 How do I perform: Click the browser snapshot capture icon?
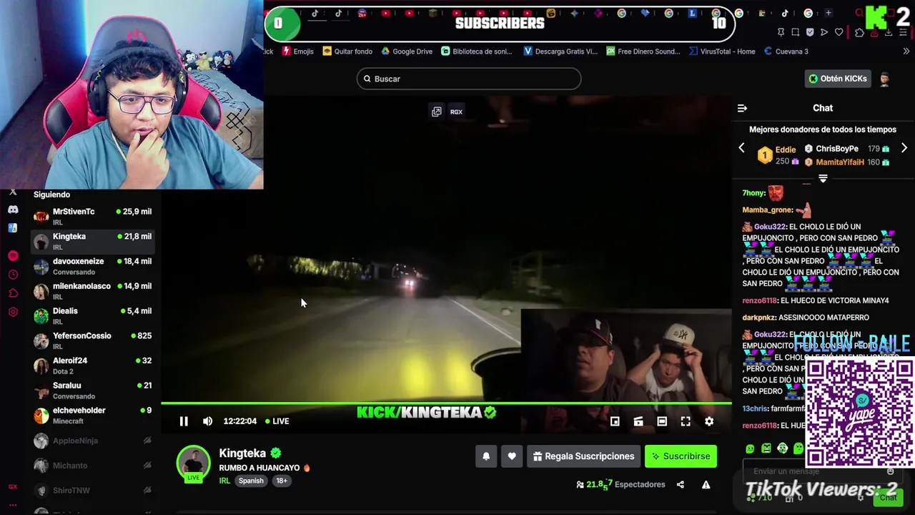(x=795, y=32)
